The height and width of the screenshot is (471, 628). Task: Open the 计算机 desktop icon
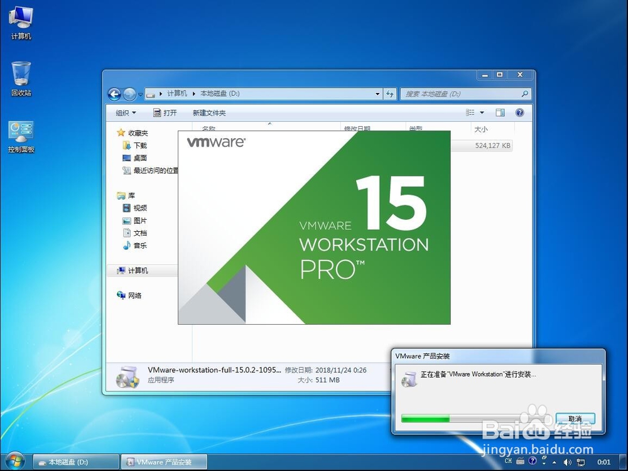coord(21,22)
